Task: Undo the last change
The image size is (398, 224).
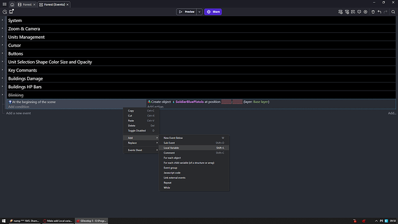Action: 379,12
